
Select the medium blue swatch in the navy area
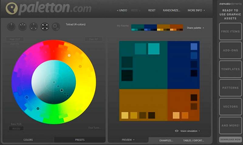(x=194, y=56)
